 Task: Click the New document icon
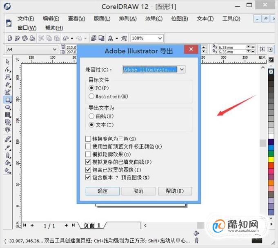(10, 38)
